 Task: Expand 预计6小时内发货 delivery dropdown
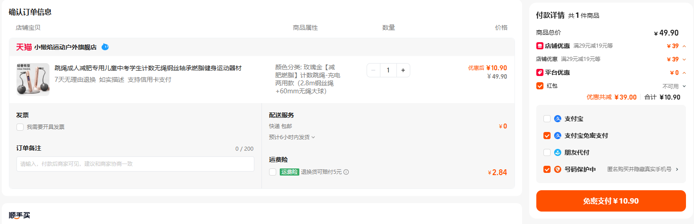point(292,137)
